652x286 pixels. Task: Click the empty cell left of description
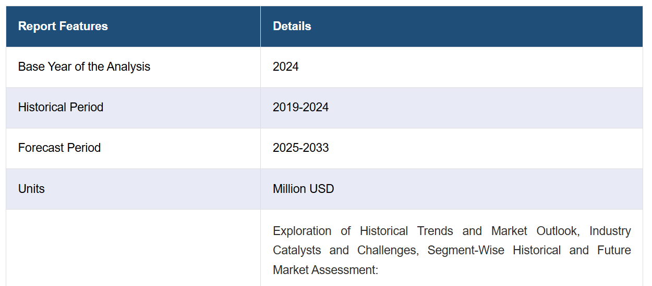point(133,248)
